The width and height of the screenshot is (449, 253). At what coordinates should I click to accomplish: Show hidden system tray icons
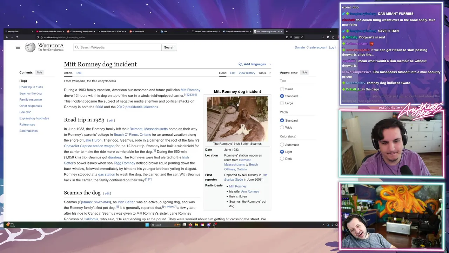pyautogui.click(x=323, y=225)
